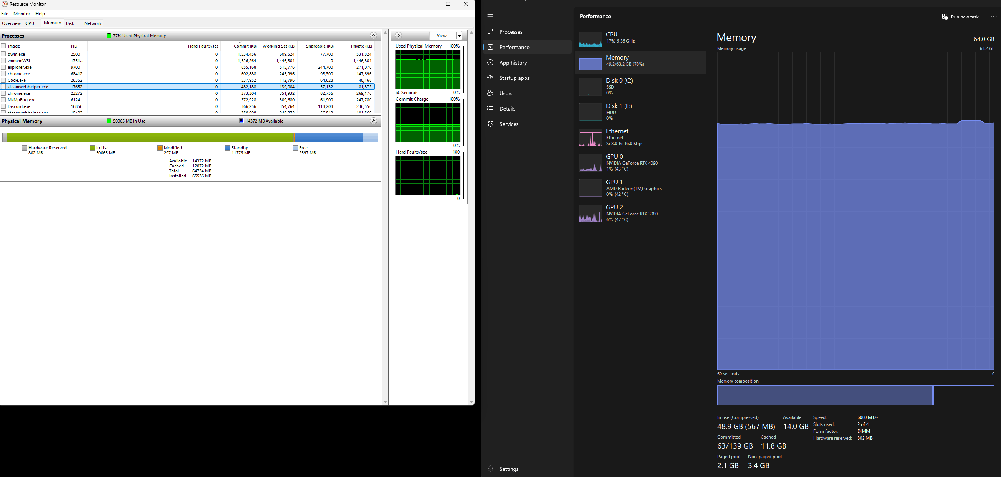Switch to the Network tab in Resource Monitor
This screenshot has height=477, width=1001.
[92, 23]
